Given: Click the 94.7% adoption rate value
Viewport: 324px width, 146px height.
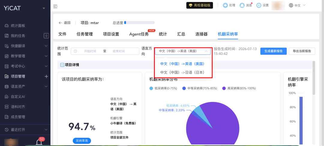Looking at the screenshot, I should click(82, 127).
